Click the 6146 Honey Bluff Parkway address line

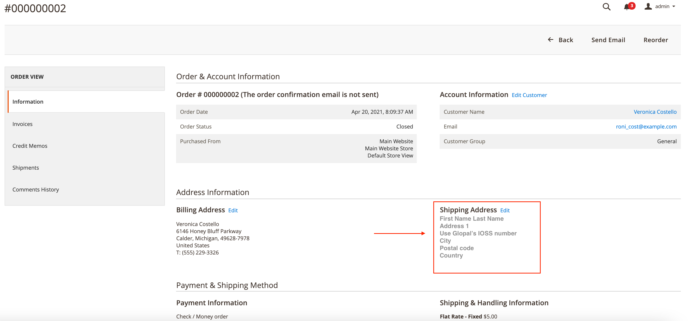(209, 231)
